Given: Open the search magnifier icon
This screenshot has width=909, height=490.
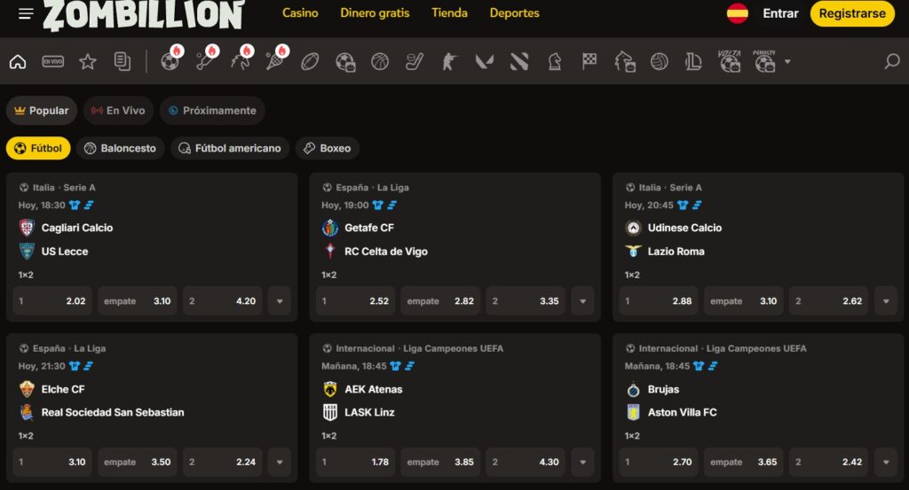Looking at the screenshot, I should pyautogui.click(x=892, y=61).
